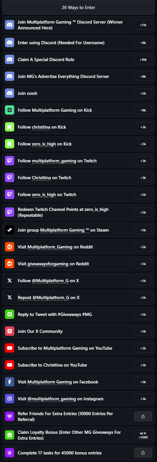Click the +10k button for Claim A Special Discord Role
157x462 pixels.
coord(143,60)
